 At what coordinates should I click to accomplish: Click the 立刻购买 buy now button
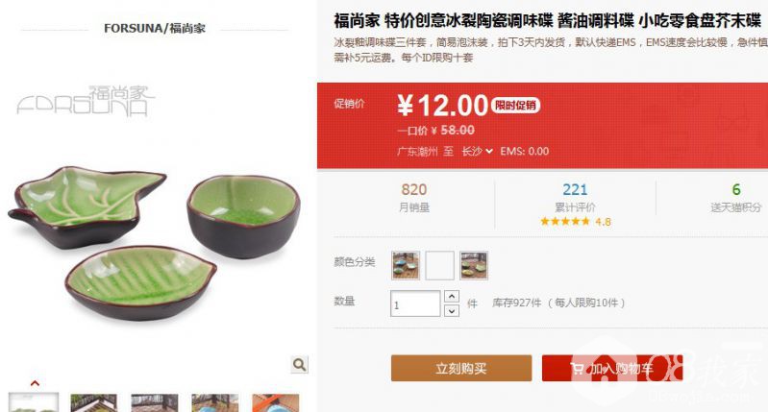[x=461, y=368]
